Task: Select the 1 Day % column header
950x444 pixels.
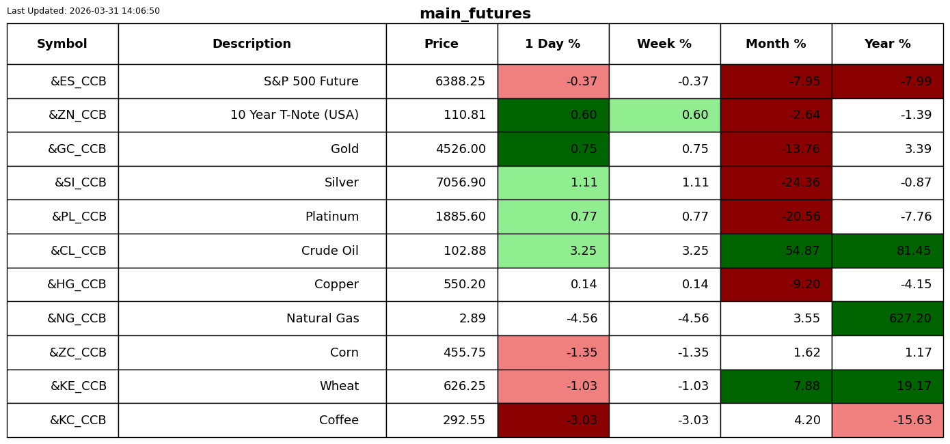Action: click(x=552, y=44)
